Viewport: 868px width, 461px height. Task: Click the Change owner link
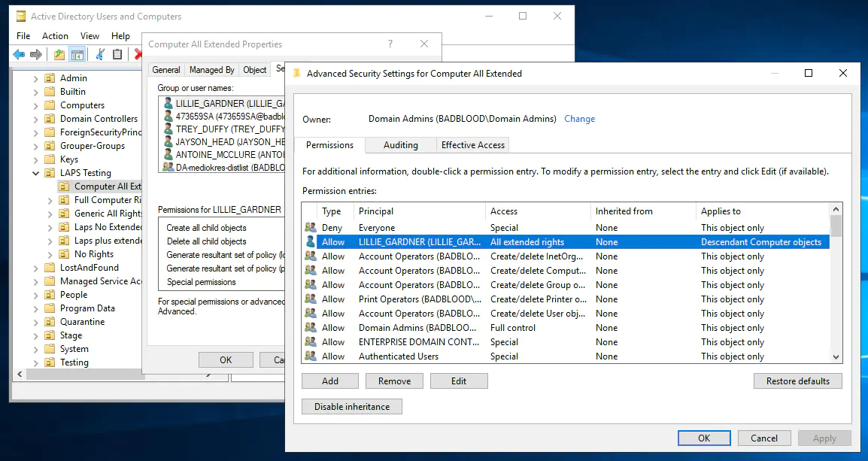[x=580, y=118]
